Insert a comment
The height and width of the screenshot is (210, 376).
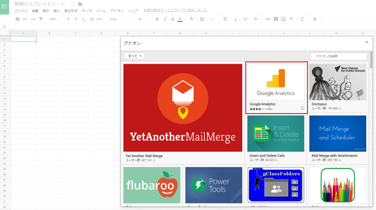276,19
